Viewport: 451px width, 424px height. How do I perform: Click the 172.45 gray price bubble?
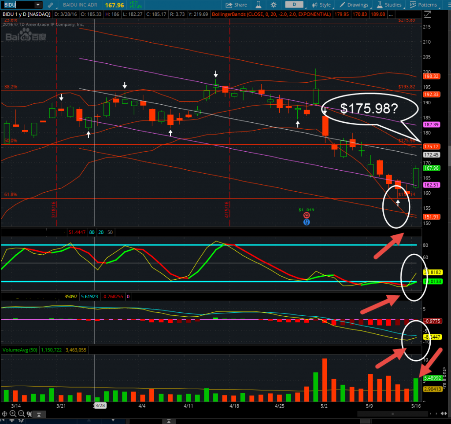[x=432, y=155]
